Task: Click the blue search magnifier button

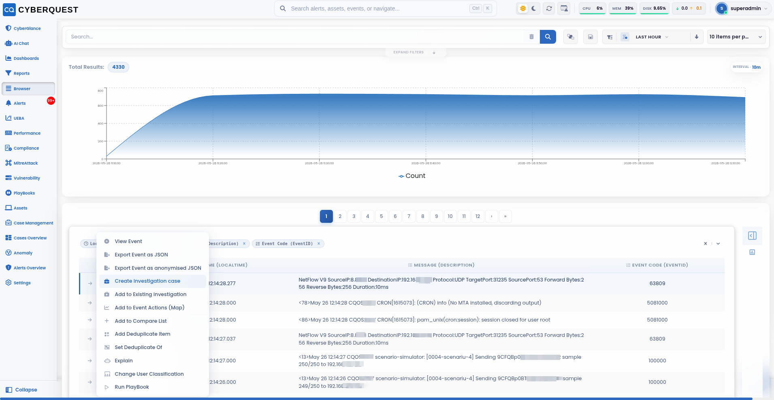Action: tap(548, 37)
